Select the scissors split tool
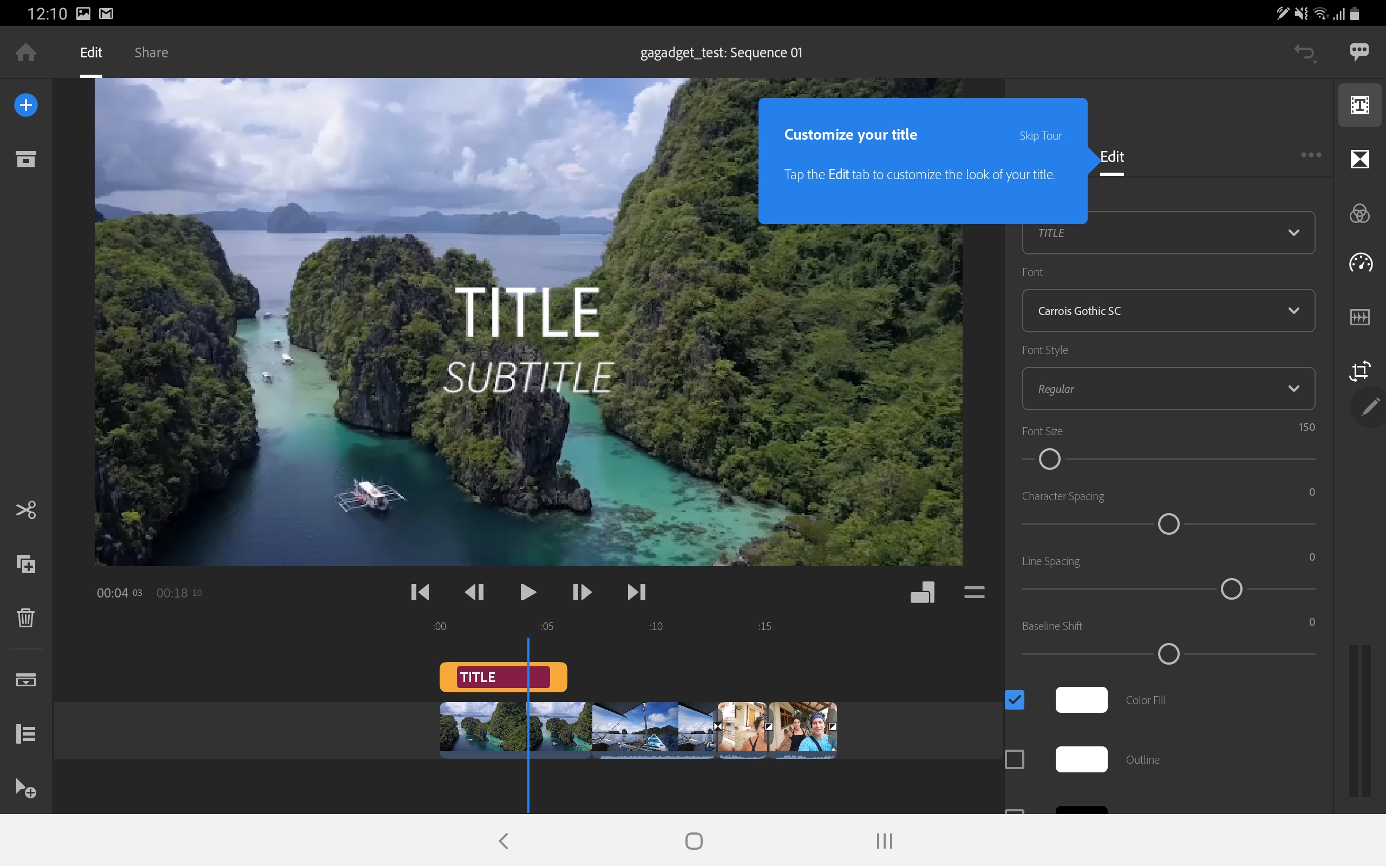Viewport: 1386px width, 866px height. click(26, 509)
